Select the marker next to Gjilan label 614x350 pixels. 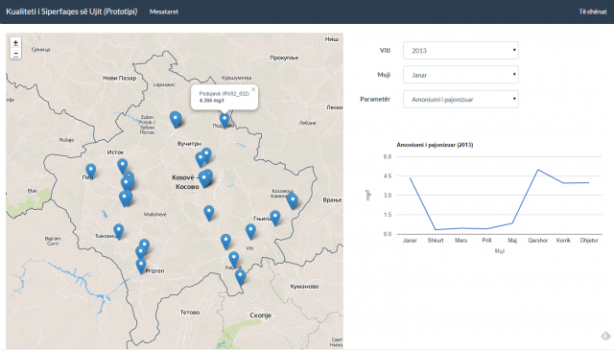pyautogui.click(x=275, y=218)
